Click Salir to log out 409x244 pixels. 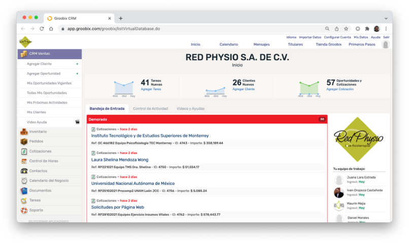[x=386, y=37]
